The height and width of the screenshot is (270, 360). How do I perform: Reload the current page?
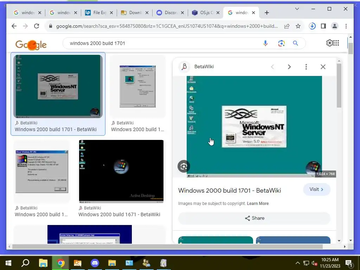[37, 26]
